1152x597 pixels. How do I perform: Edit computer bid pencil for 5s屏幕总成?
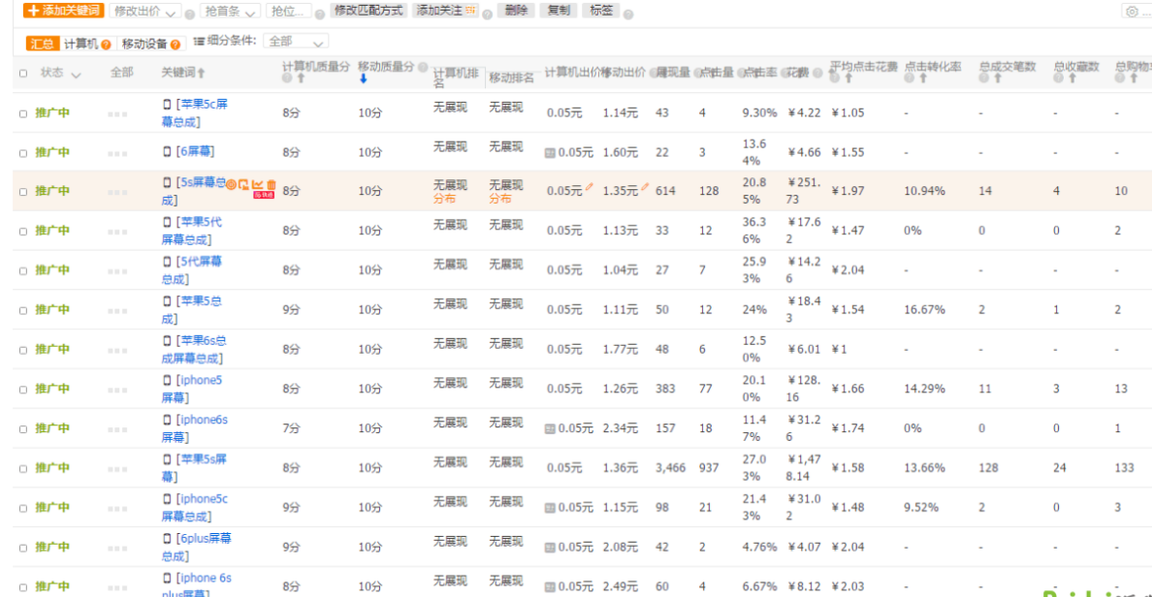point(589,188)
